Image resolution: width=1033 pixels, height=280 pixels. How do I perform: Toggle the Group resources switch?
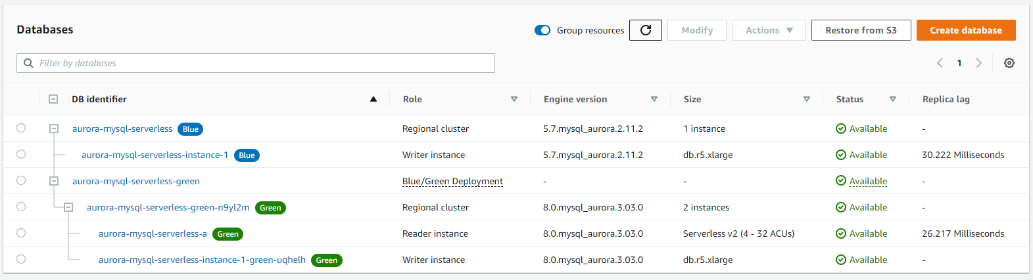coord(542,30)
